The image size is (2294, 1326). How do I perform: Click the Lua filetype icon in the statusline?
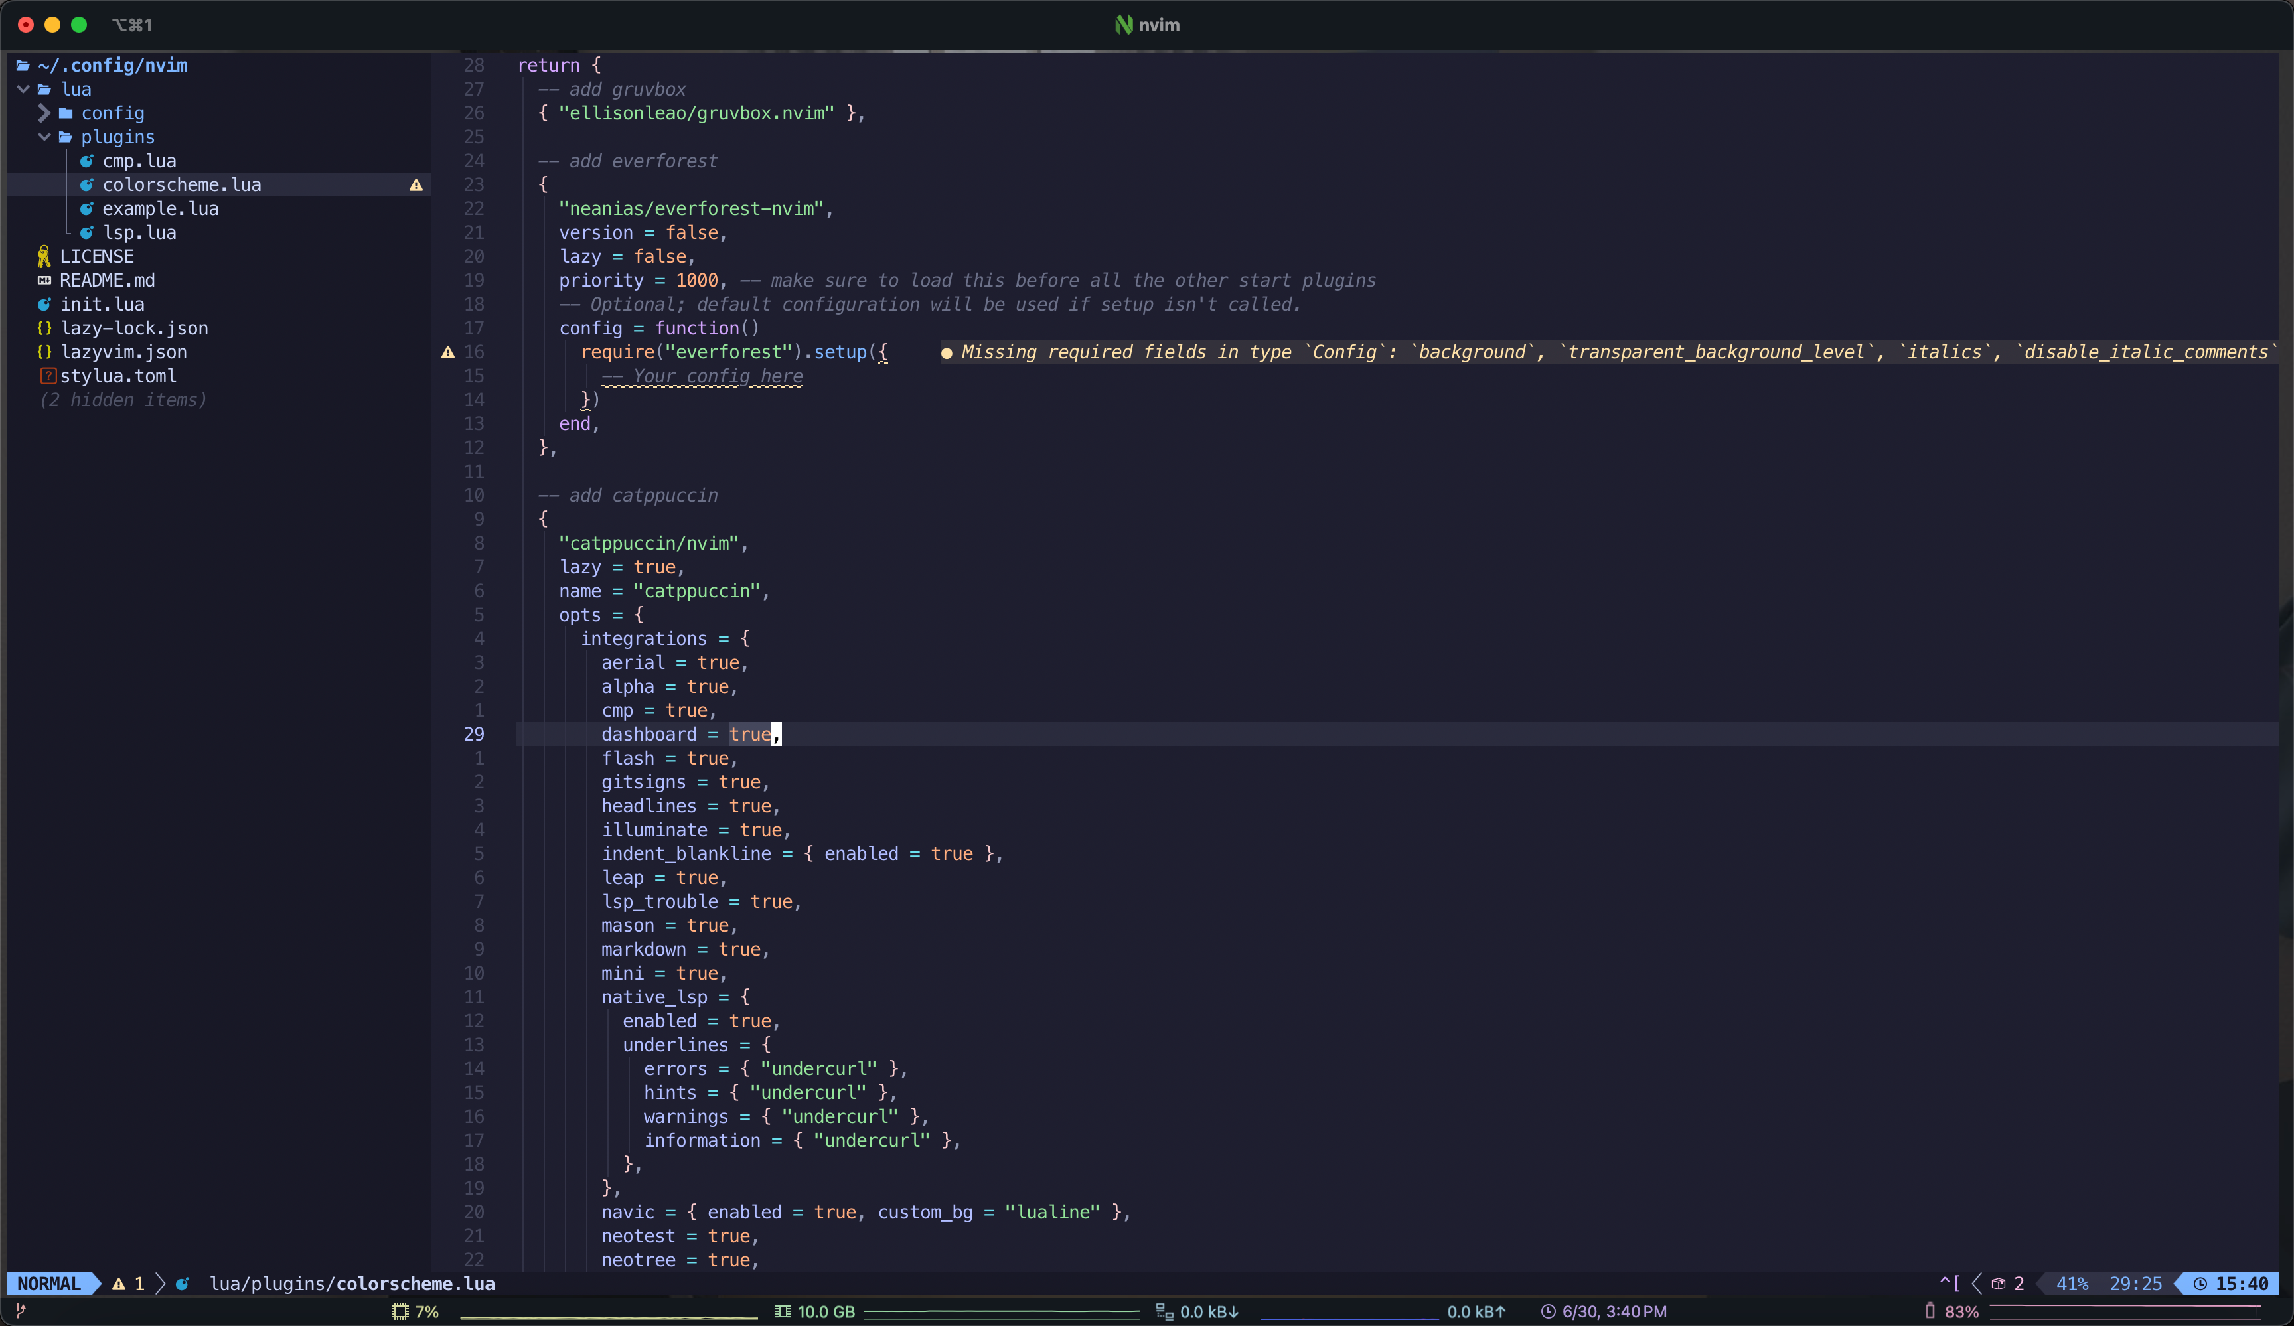[182, 1284]
